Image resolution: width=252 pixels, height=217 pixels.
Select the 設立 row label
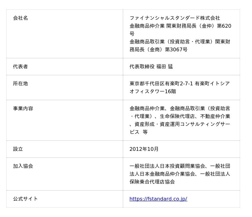18,149
